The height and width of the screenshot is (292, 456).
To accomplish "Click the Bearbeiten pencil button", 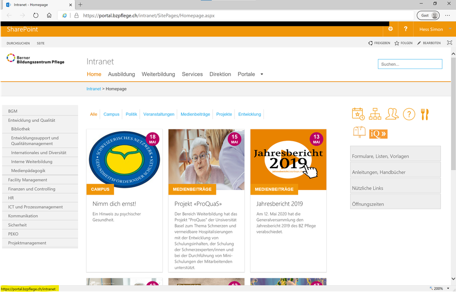I will coord(429,43).
